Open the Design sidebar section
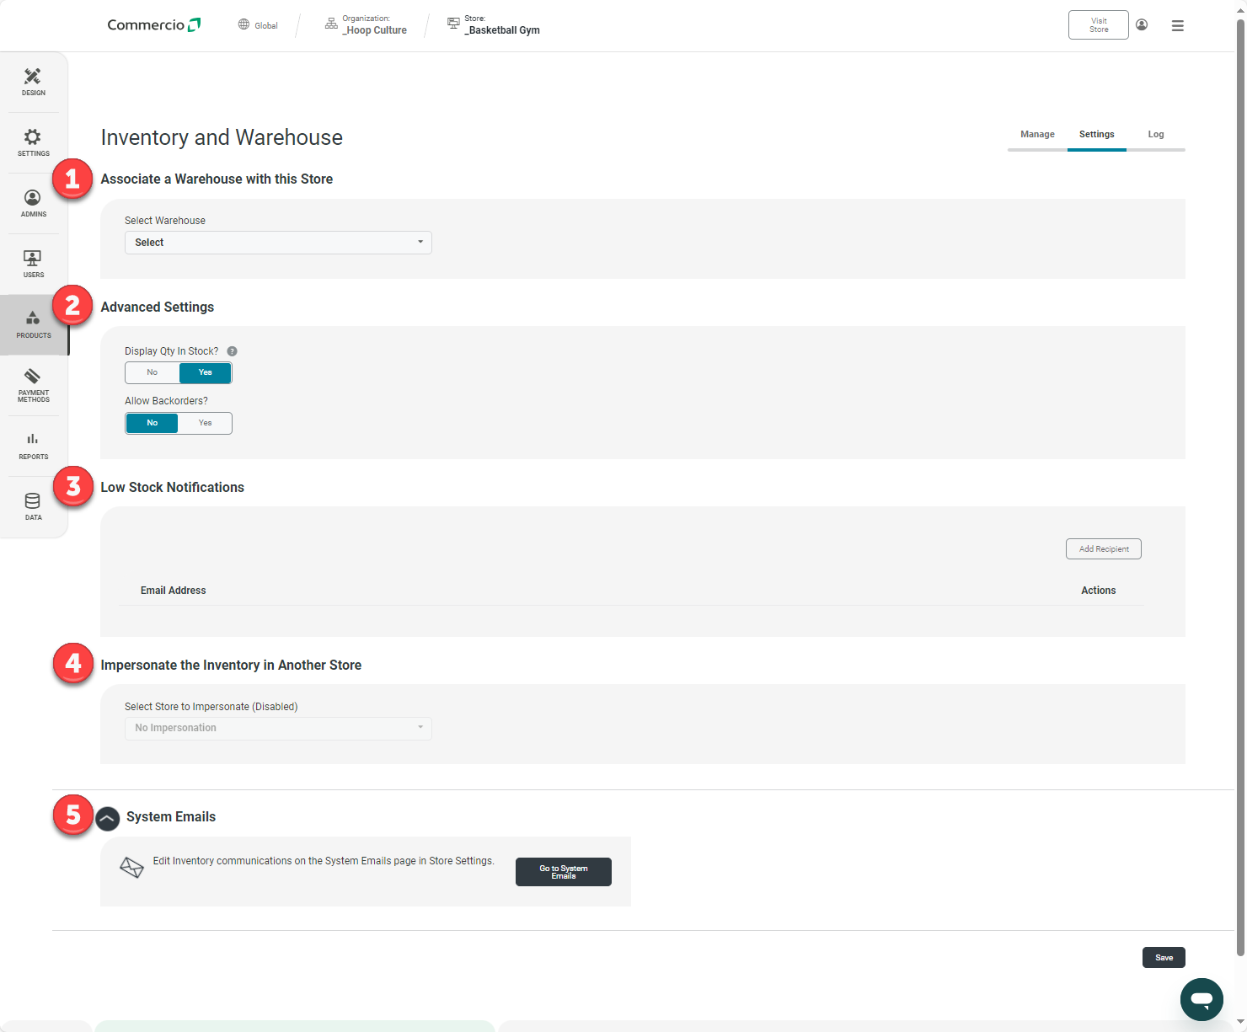This screenshot has width=1247, height=1032. tap(34, 82)
